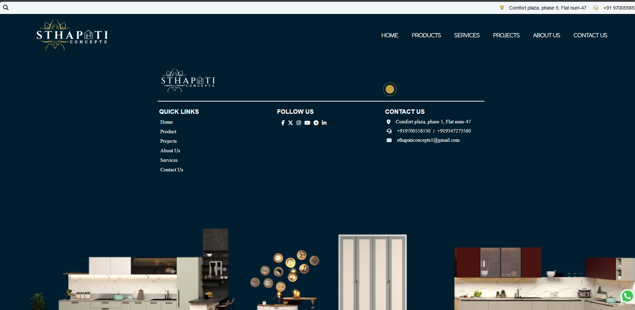Open CONTACT US from top navigation
The height and width of the screenshot is (310, 635).
(590, 35)
